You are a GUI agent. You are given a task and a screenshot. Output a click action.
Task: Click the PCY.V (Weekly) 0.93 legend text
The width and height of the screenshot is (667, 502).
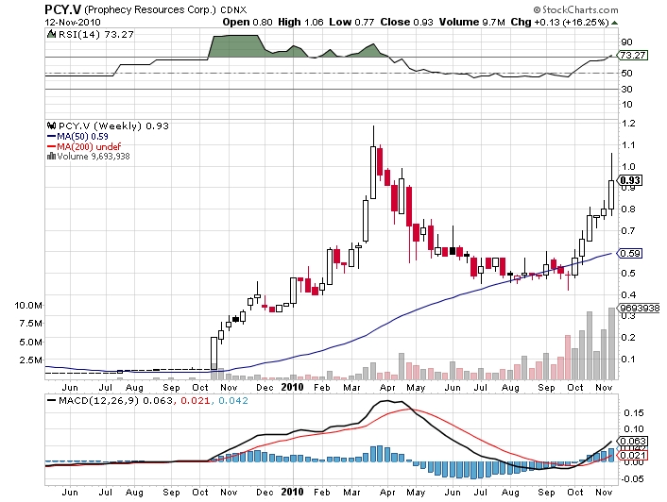click(113, 126)
